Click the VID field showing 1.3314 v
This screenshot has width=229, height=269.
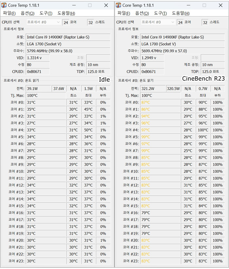tap(38, 58)
